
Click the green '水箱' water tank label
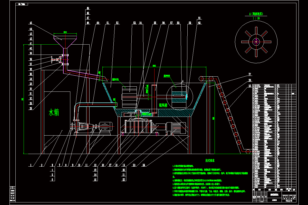(54, 112)
